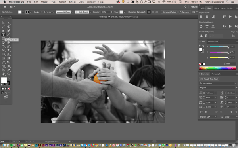
Task: Swap fill and stroke in toolbar
Action: (9, 78)
